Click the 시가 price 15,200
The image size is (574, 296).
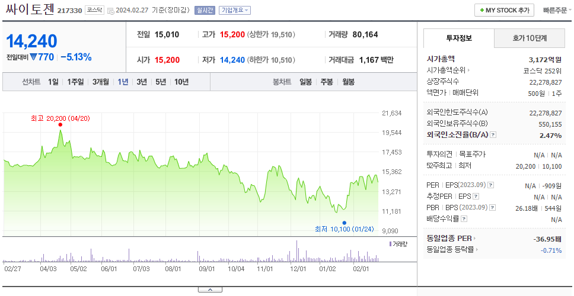coord(167,60)
